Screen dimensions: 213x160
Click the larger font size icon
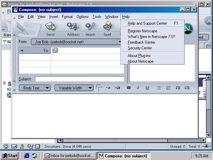tap(117, 88)
